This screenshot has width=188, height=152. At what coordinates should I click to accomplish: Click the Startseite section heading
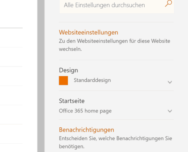click(72, 101)
